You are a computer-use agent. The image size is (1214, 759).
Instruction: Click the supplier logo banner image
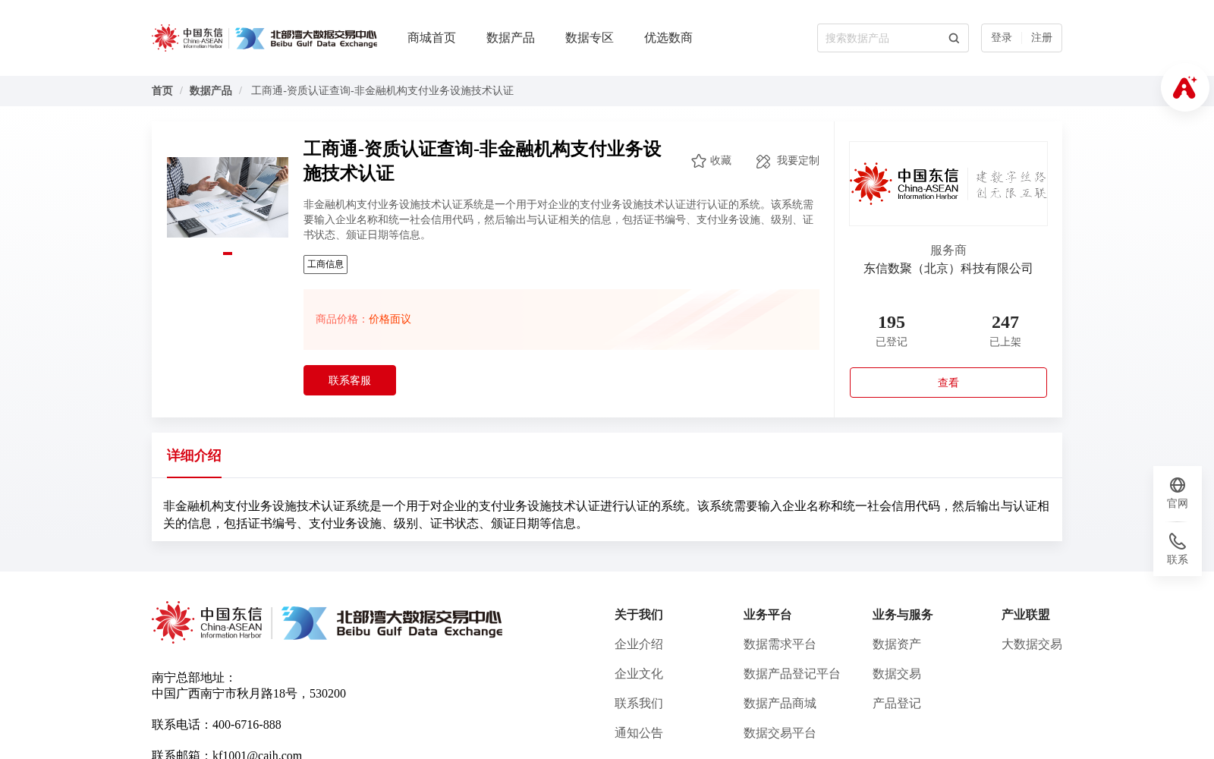[x=948, y=184]
